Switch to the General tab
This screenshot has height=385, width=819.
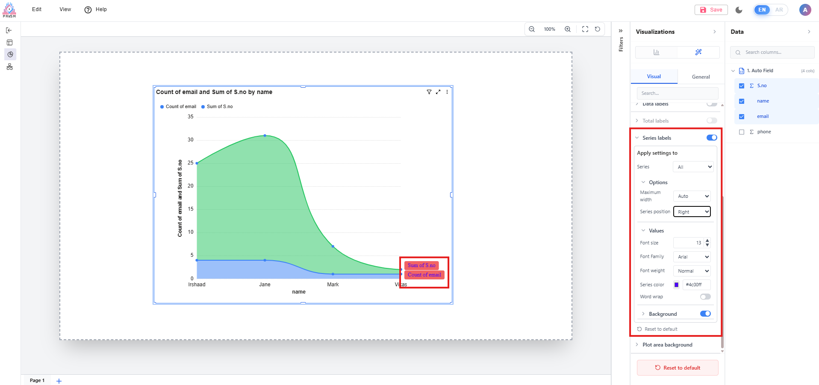pos(701,77)
